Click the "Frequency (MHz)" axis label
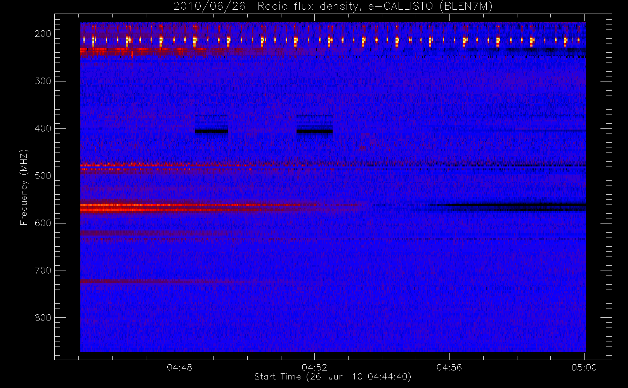The height and width of the screenshot is (388, 628). (24, 187)
